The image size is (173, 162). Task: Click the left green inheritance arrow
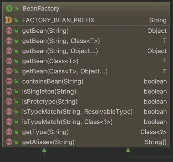point(44,150)
